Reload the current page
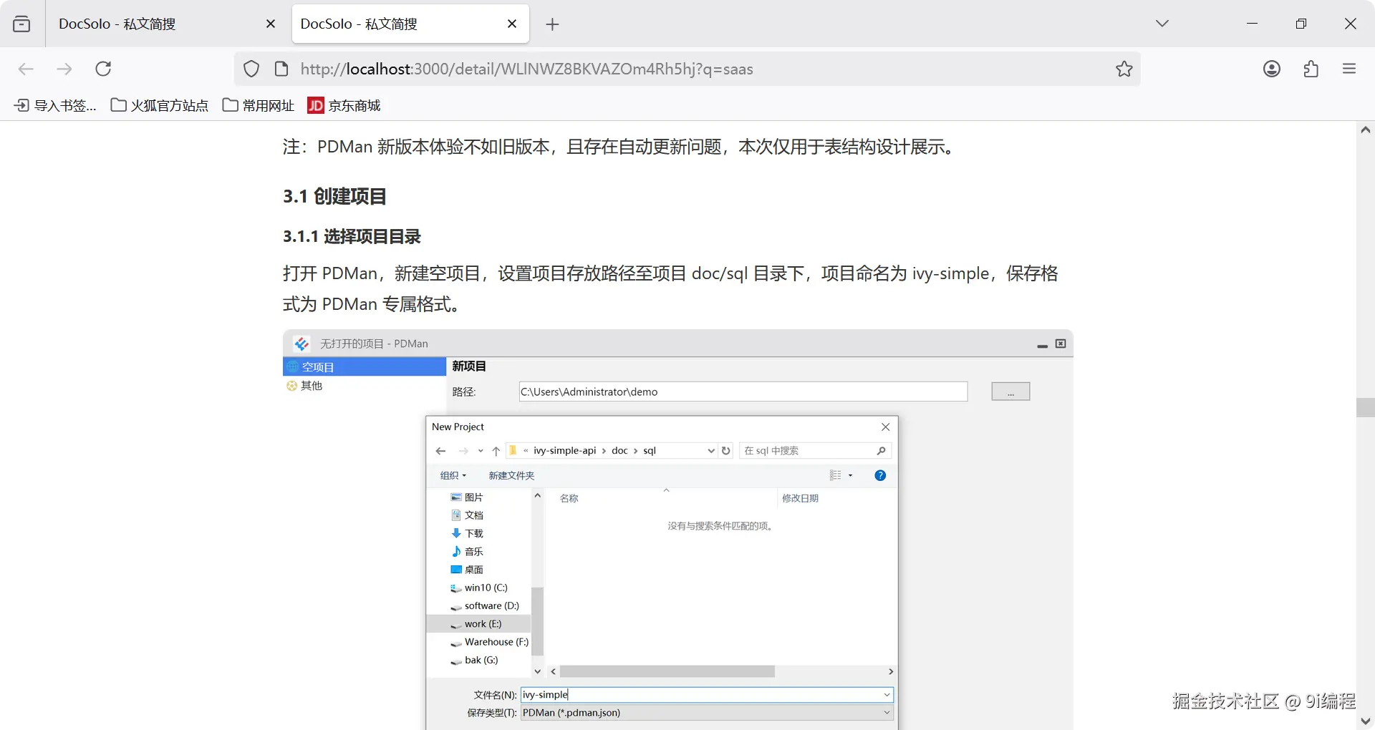 103,69
